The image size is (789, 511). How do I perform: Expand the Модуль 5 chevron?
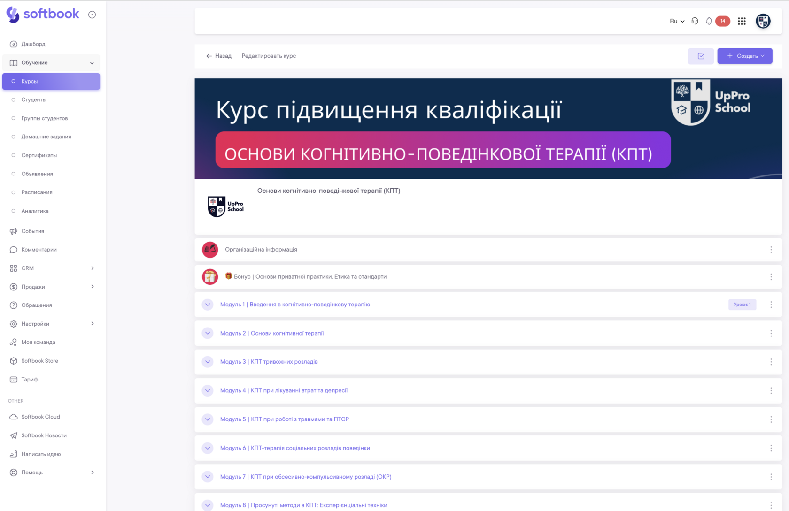pyautogui.click(x=208, y=419)
